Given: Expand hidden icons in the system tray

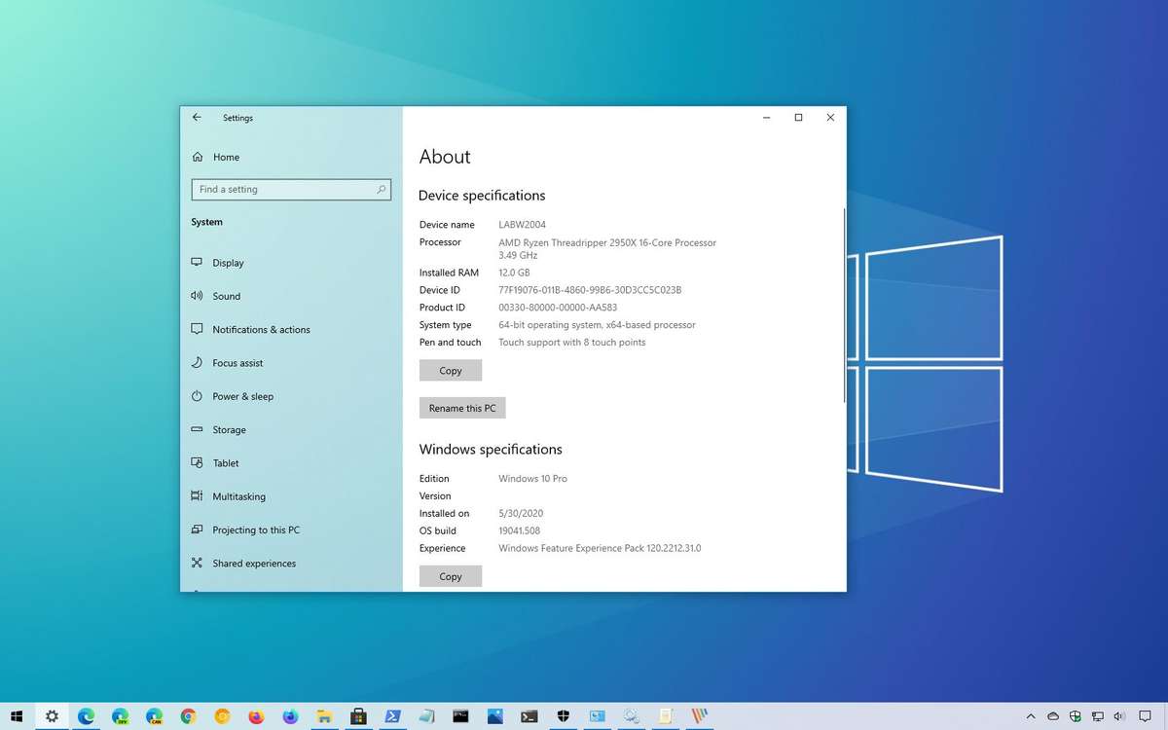Looking at the screenshot, I should (x=1031, y=715).
